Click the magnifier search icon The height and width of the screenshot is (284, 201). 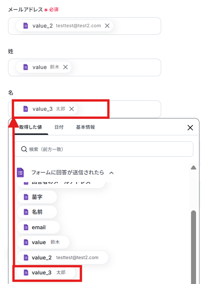(x=24, y=149)
